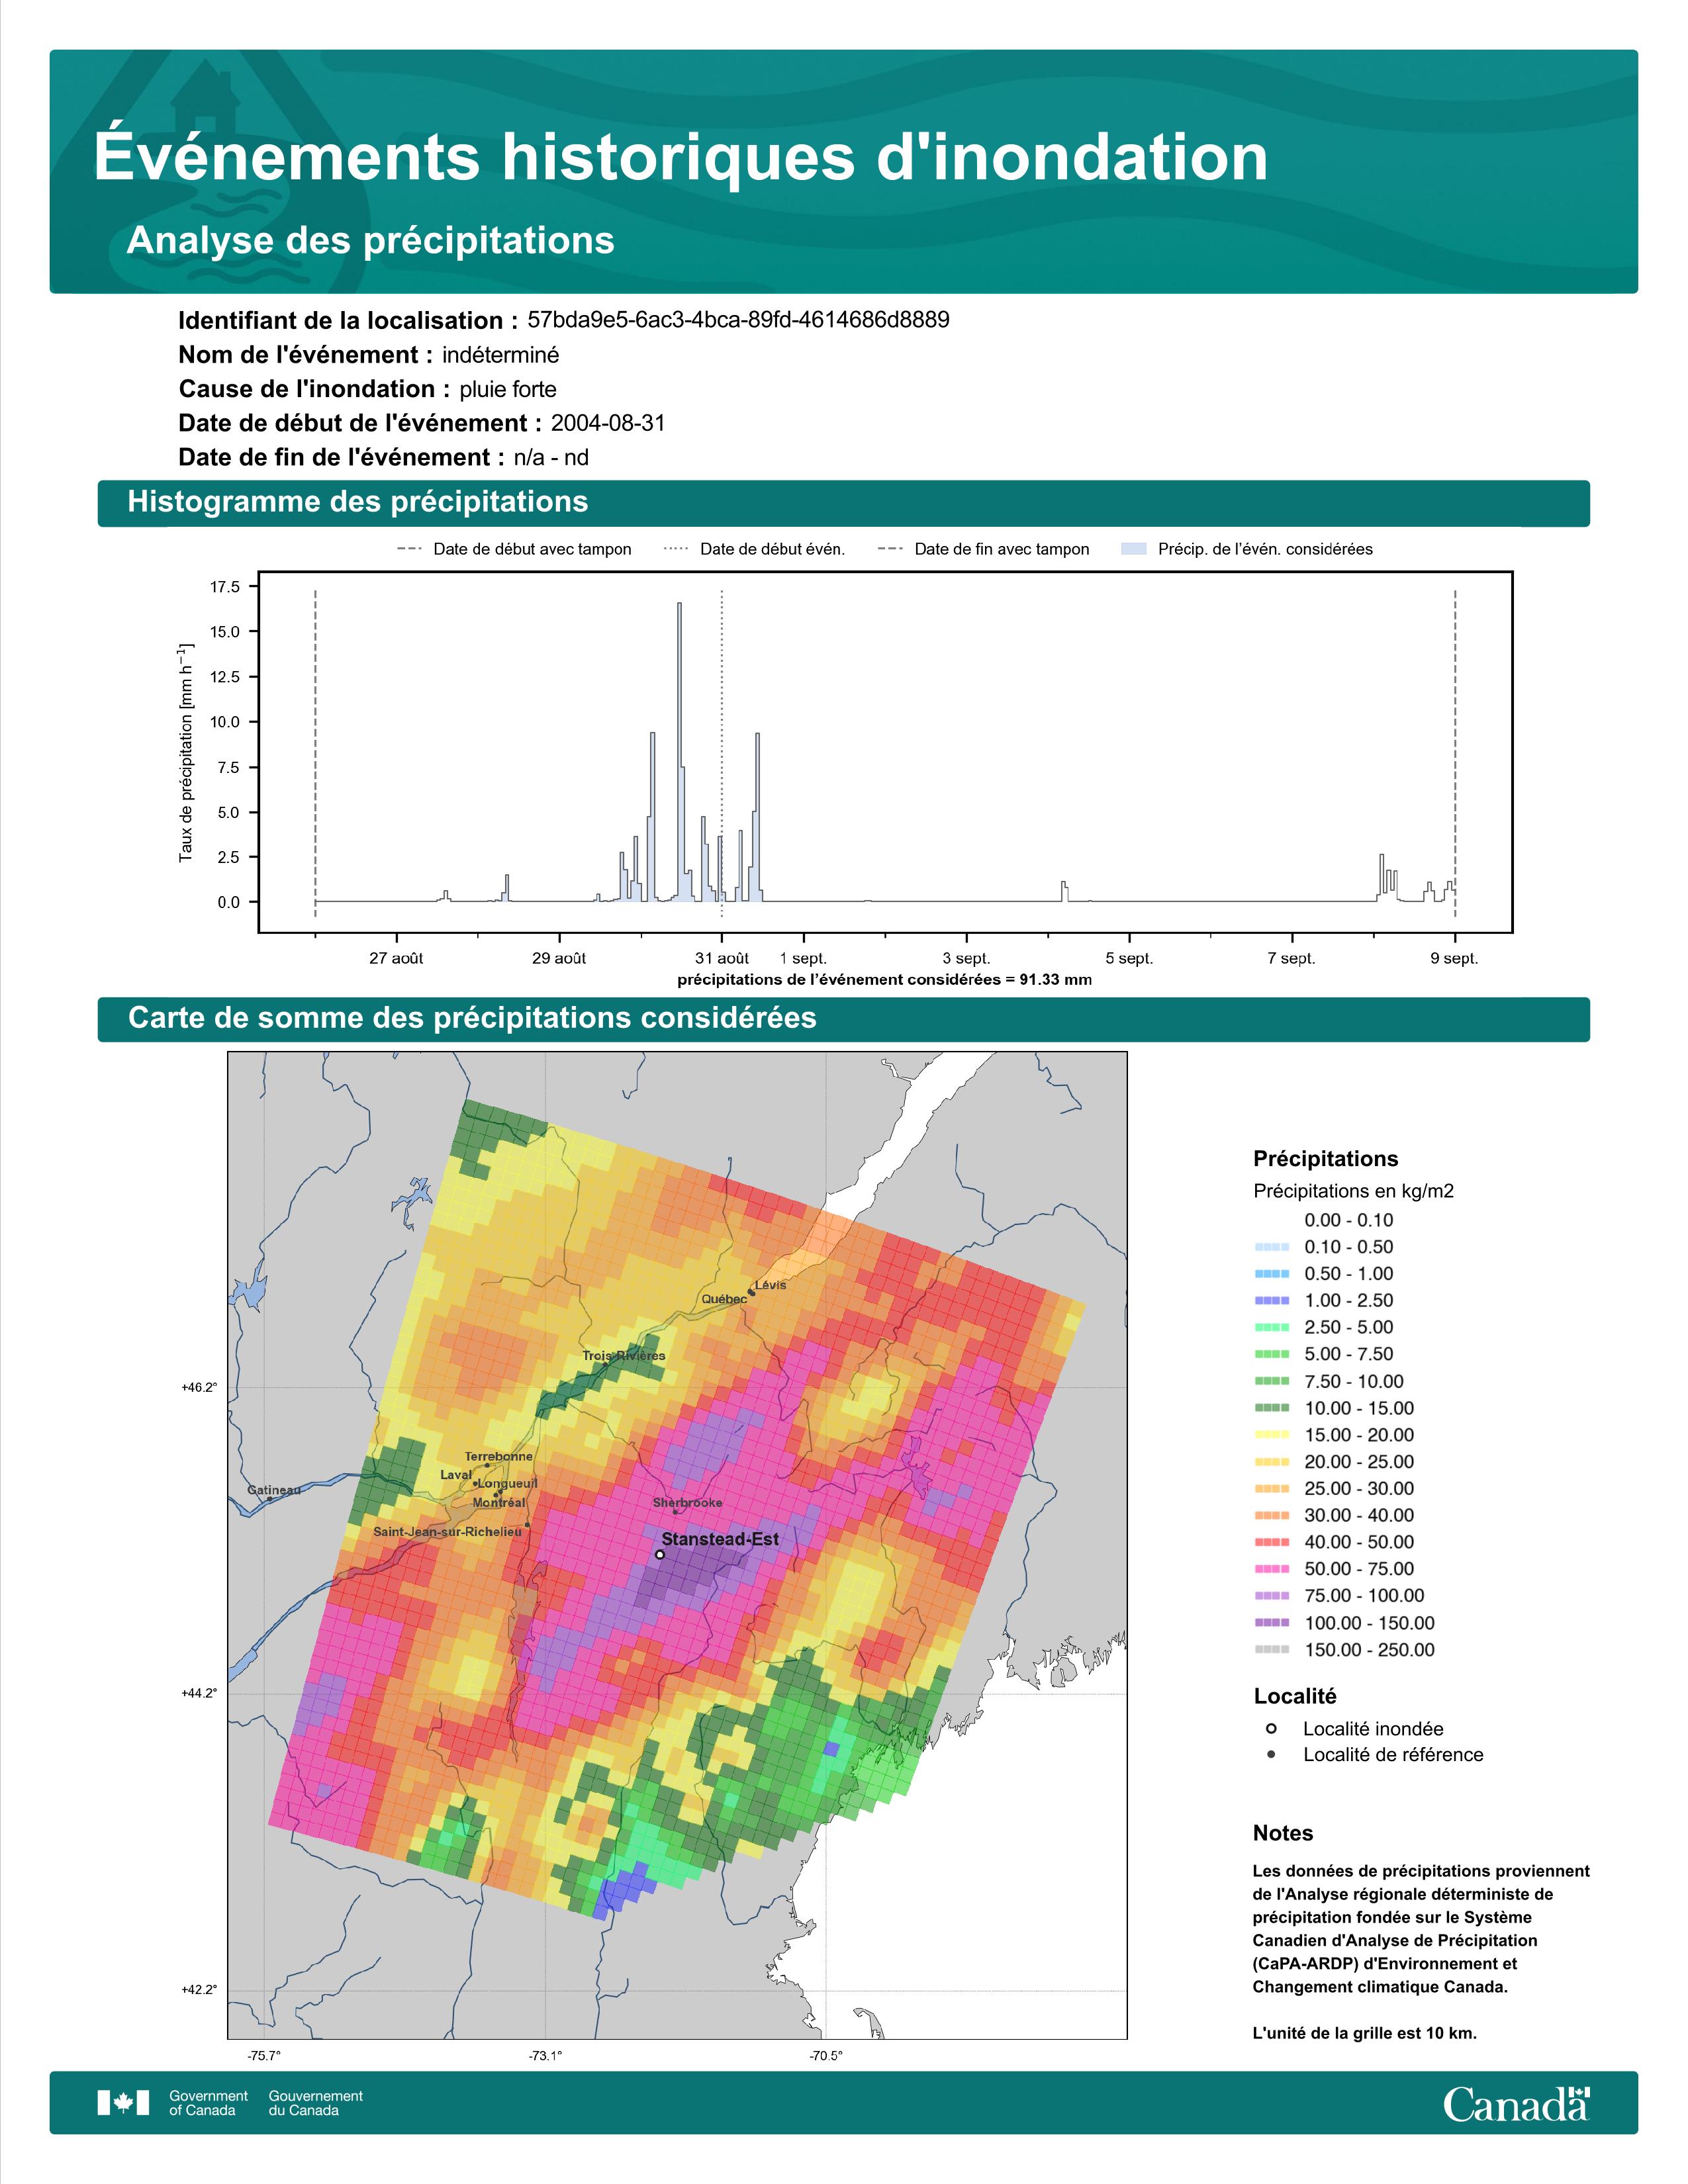This screenshot has height=2184, width=1688.
Task: Select the 100.00 - 150.00 legend color swatch
Action: tap(1272, 1623)
